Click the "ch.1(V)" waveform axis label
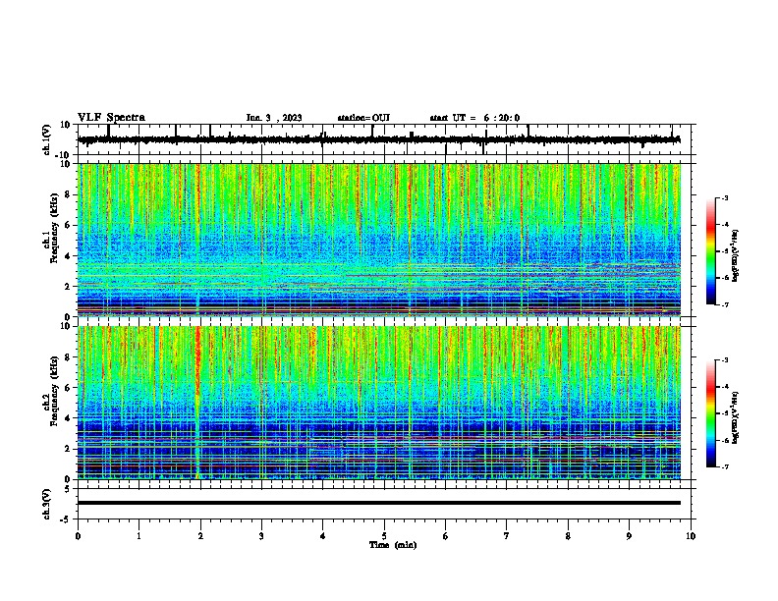This screenshot has height=601, width=778. point(47,139)
